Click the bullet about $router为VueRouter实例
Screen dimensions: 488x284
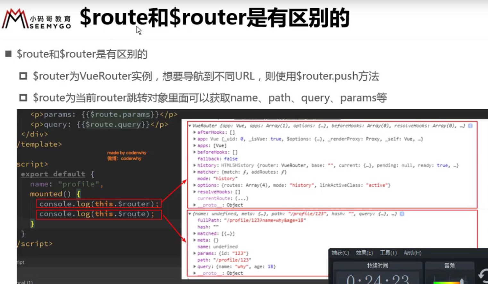[206, 76]
